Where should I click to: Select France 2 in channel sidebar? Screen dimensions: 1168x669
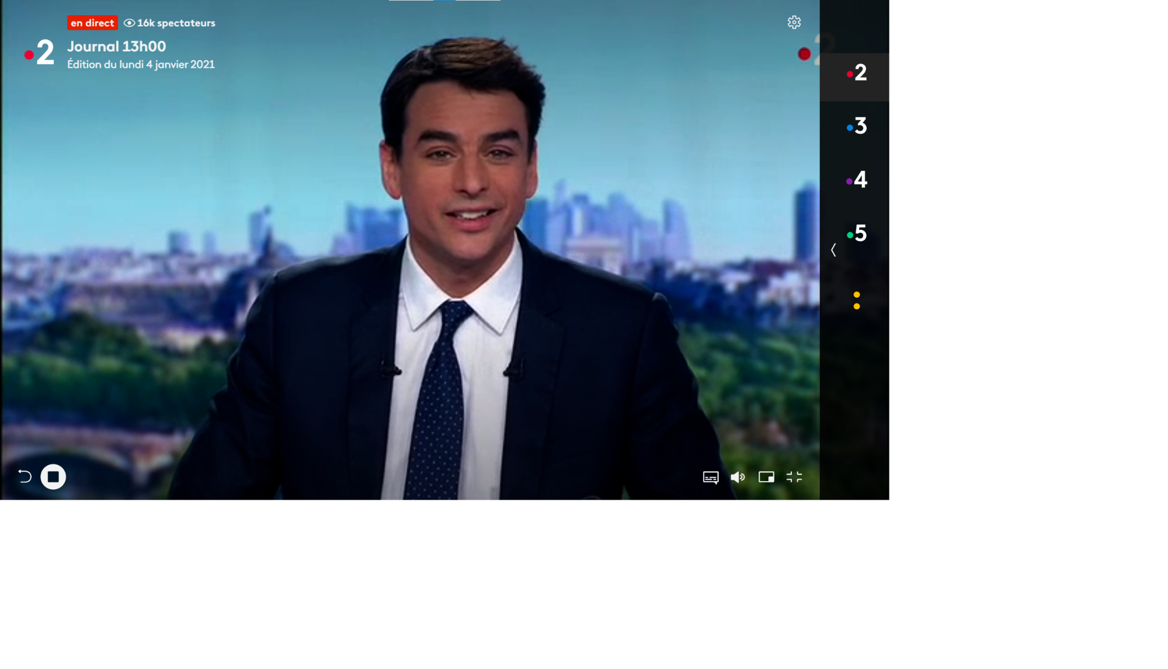pos(856,73)
